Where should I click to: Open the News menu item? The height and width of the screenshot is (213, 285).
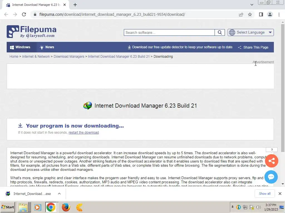click(x=47, y=47)
